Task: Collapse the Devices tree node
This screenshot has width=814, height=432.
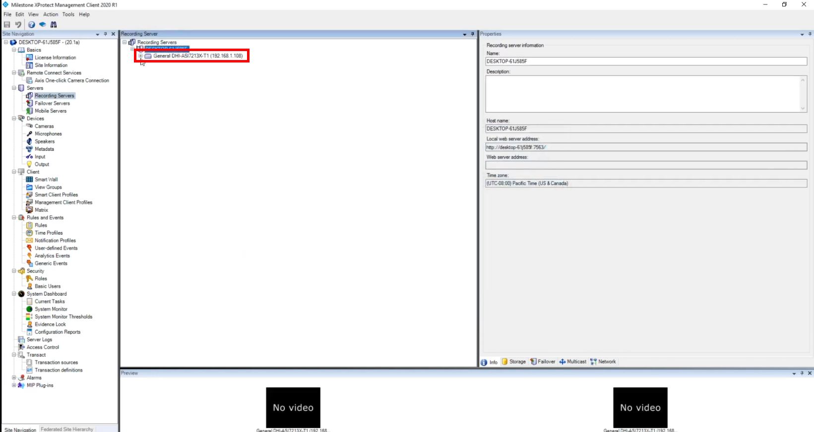Action: [x=14, y=119]
